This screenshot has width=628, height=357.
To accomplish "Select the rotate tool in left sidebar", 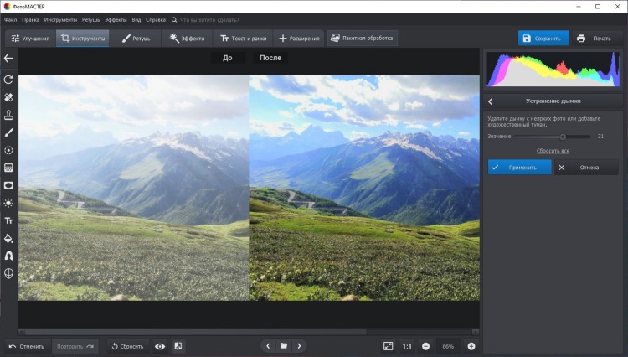I will (8, 80).
